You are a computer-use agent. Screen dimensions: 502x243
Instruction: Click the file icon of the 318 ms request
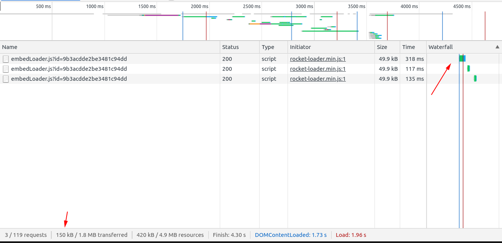pyautogui.click(x=6, y=59)
